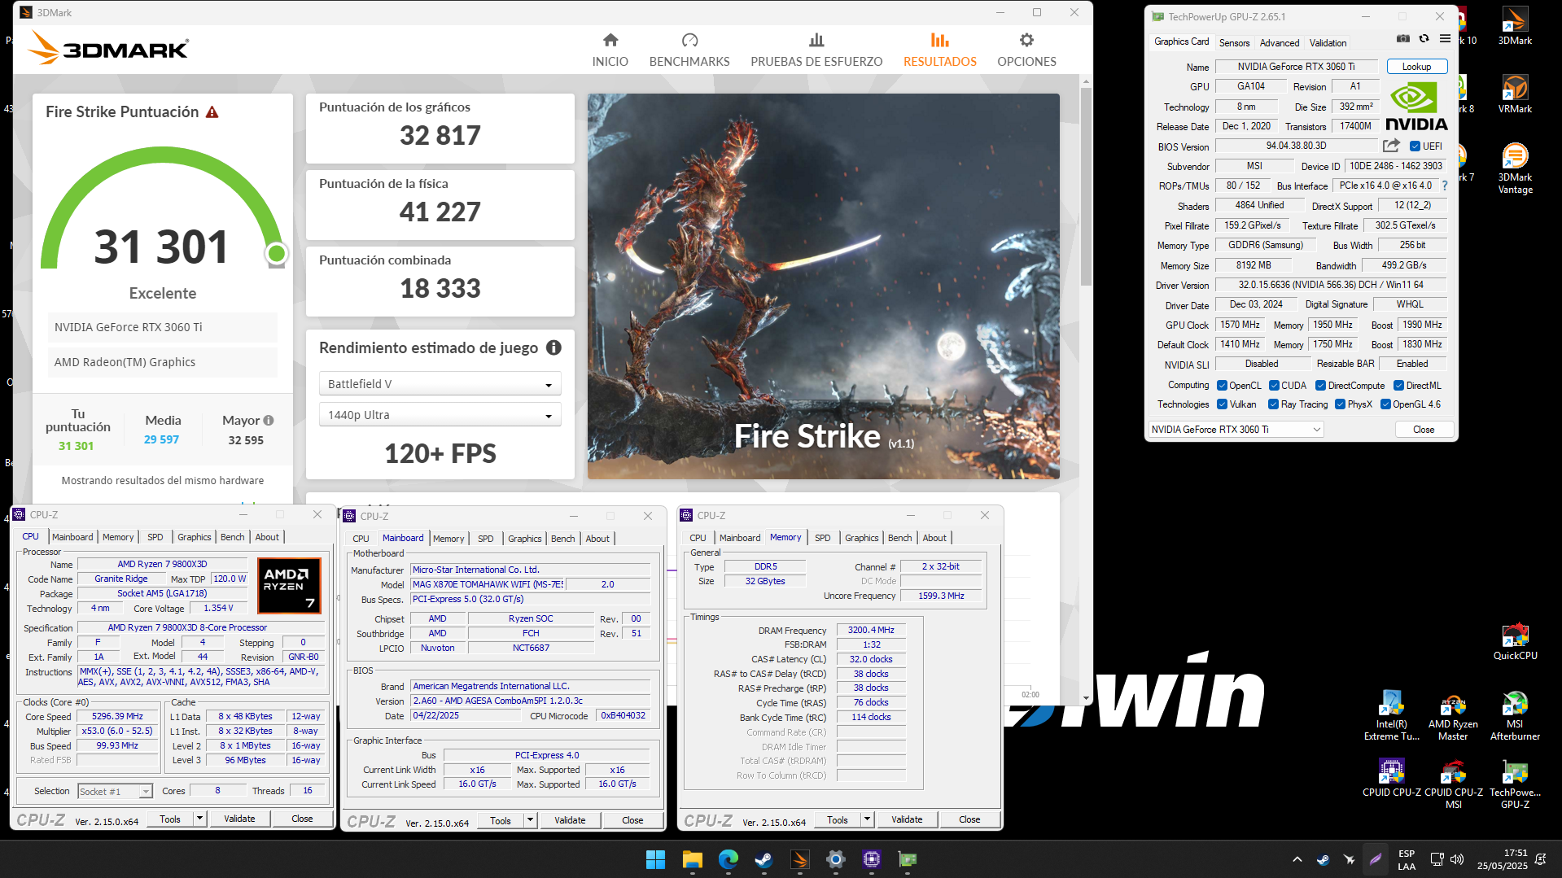Toggle the Ray Tracing checkbox
Image resolution: width=1562 pixels, height=878 pixels.
click(x=1273, y=404)
